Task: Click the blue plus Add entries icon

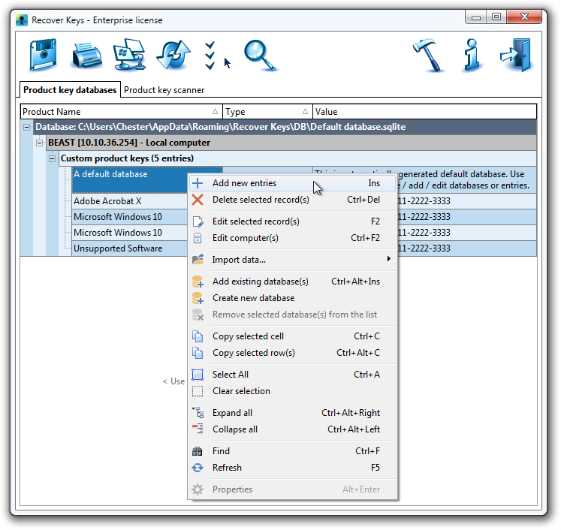Action: pyautogui.click(x=198, y=183)
